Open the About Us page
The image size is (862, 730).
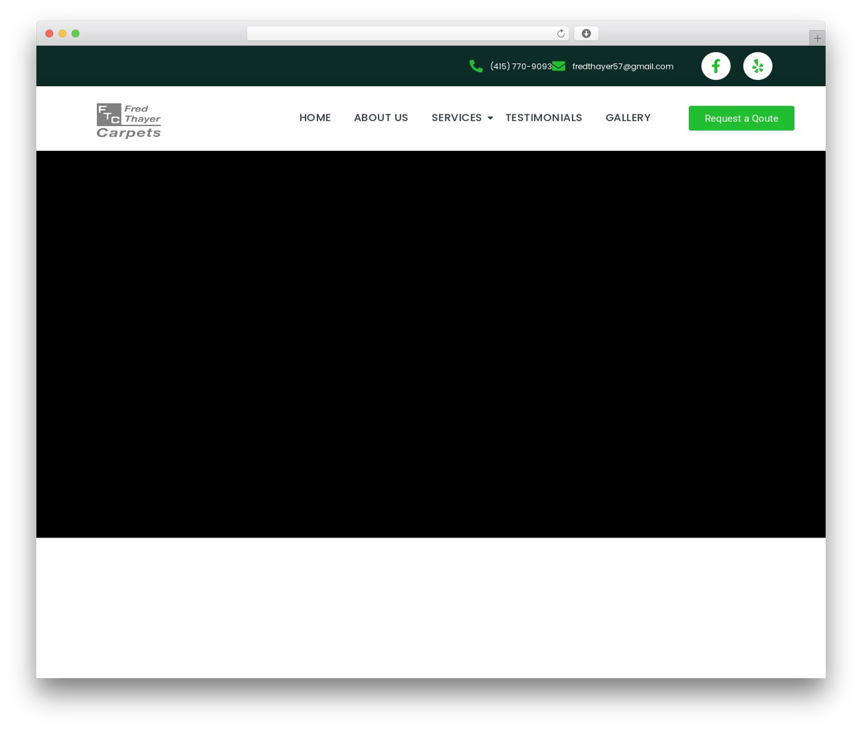381,118
